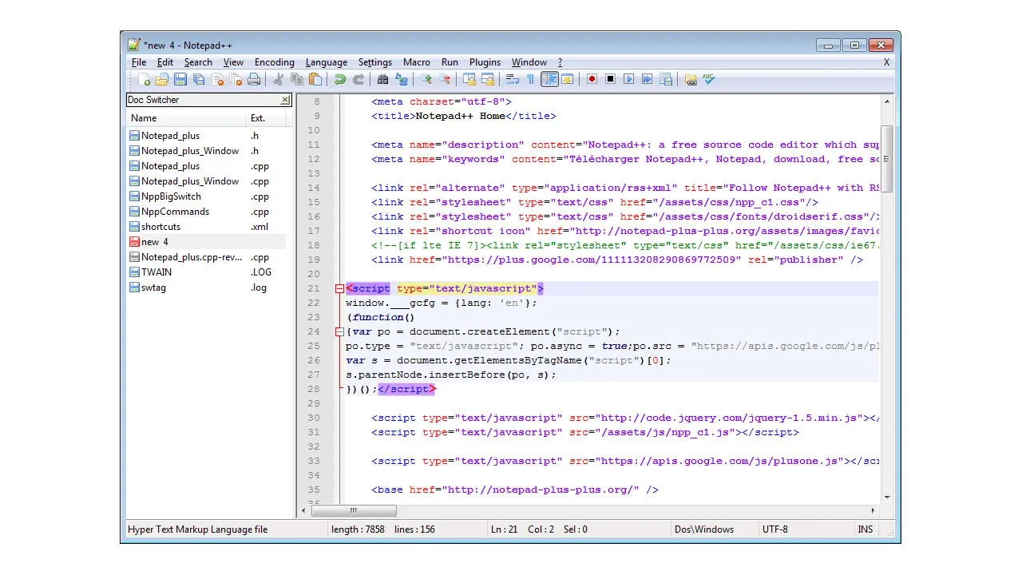Screen dimensions: 1022x575
Task: Click horizontal scrollbar right arrow
Action: (873, 510)
